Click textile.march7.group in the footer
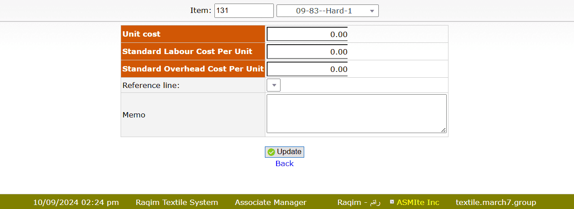574x209 pixels. pyautogui.click(x=495, y=202)
